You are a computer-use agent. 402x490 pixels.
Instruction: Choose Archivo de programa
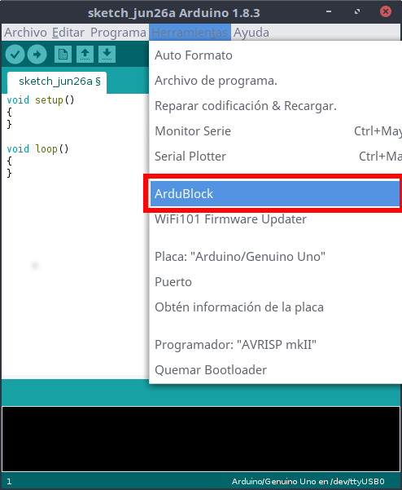point(276,81)
